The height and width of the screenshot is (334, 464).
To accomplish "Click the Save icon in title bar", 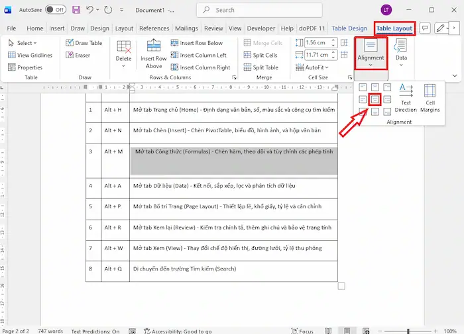I will coord(76,10).
